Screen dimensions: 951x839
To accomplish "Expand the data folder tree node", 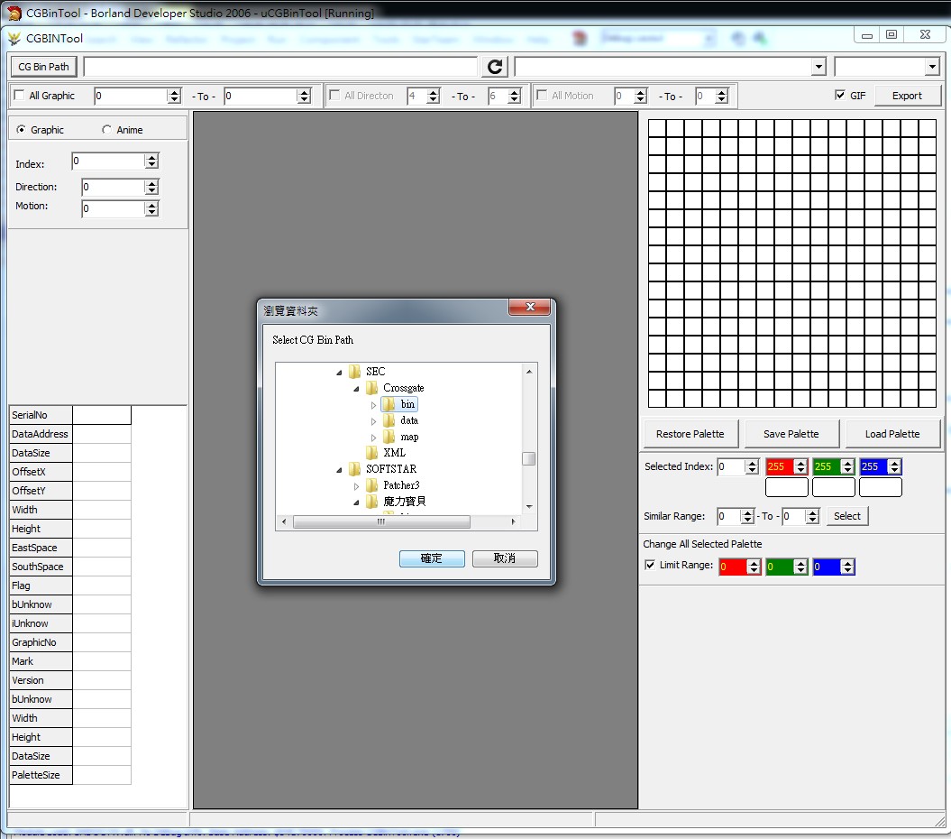I will point(374,421).
